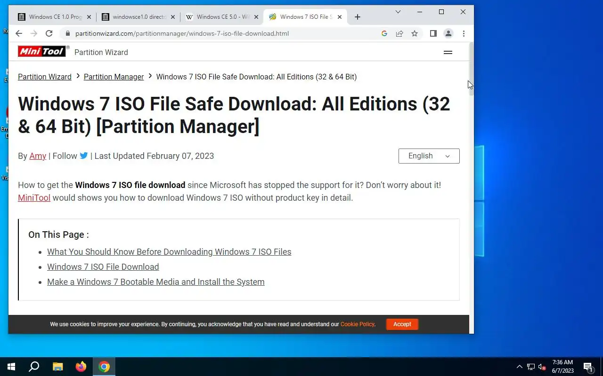Open Chrome three-dot menu
This screenshot has height=376, width=603.
[x=464, y=33]
